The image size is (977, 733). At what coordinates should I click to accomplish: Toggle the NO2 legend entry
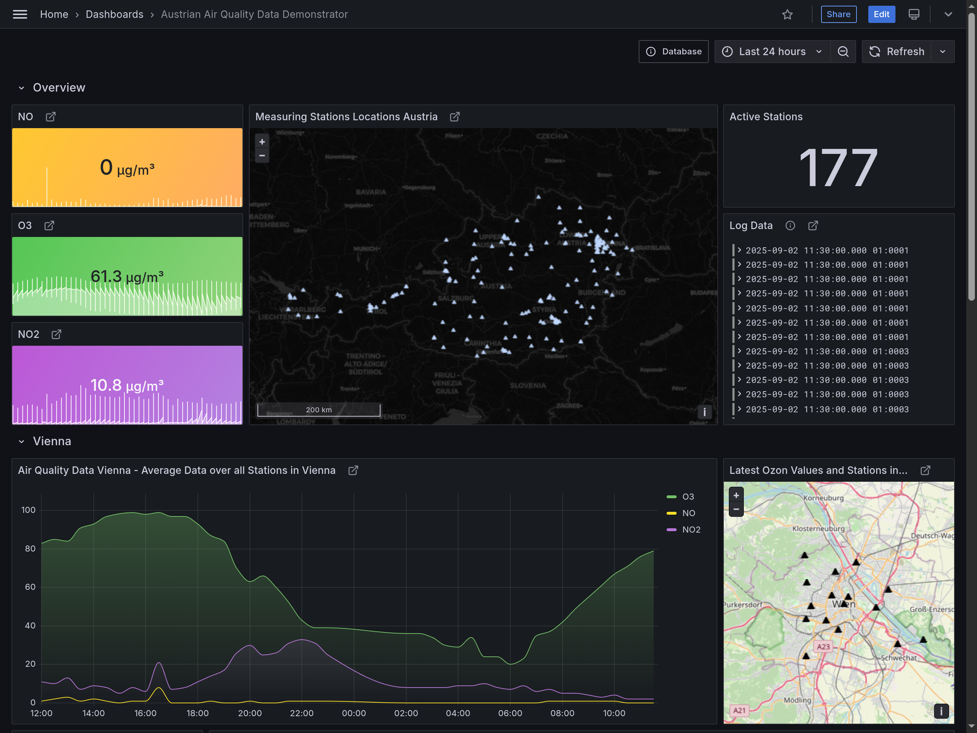click(691, 529)
